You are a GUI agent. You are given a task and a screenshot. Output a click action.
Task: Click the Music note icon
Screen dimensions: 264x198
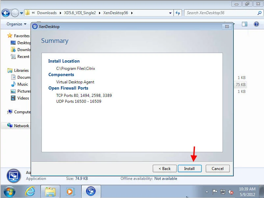(x=13, y=84)
